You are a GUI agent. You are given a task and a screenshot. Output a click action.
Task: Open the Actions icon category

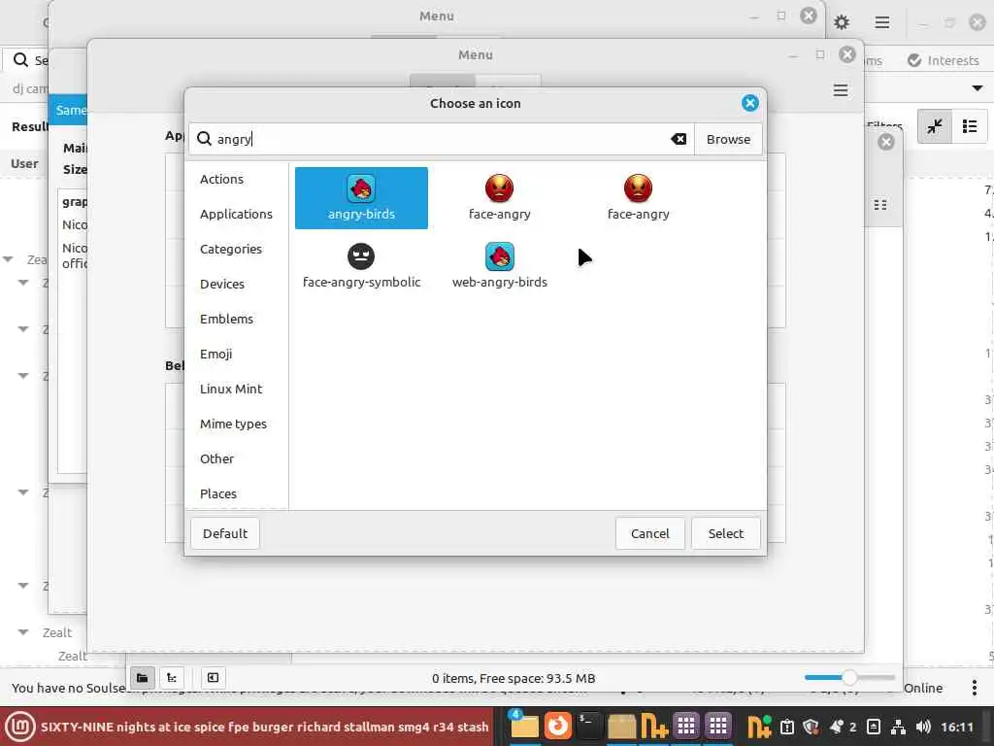(221, 179)
